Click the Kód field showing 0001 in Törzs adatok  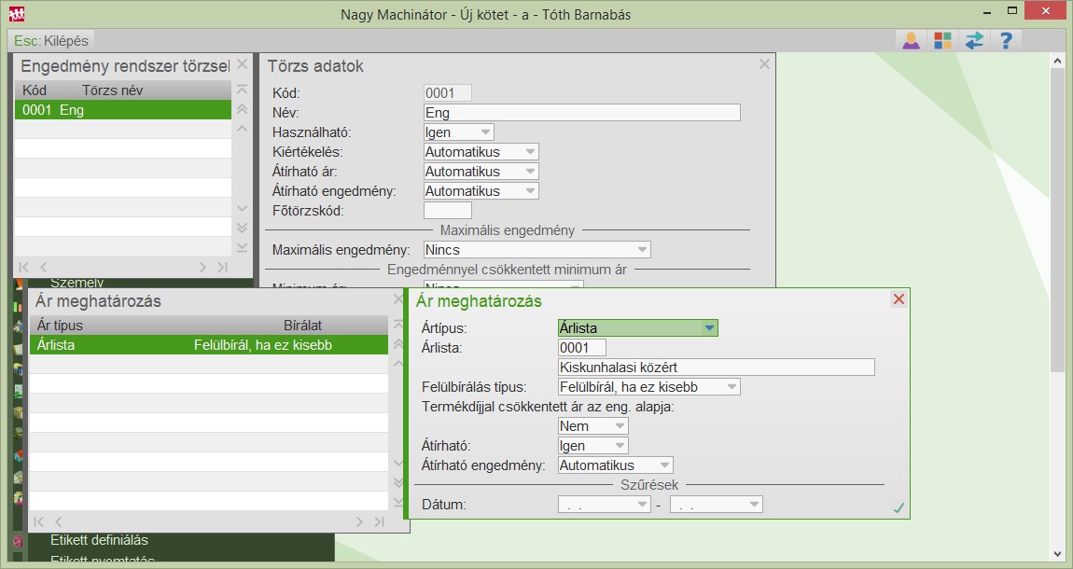click(448, 93)
